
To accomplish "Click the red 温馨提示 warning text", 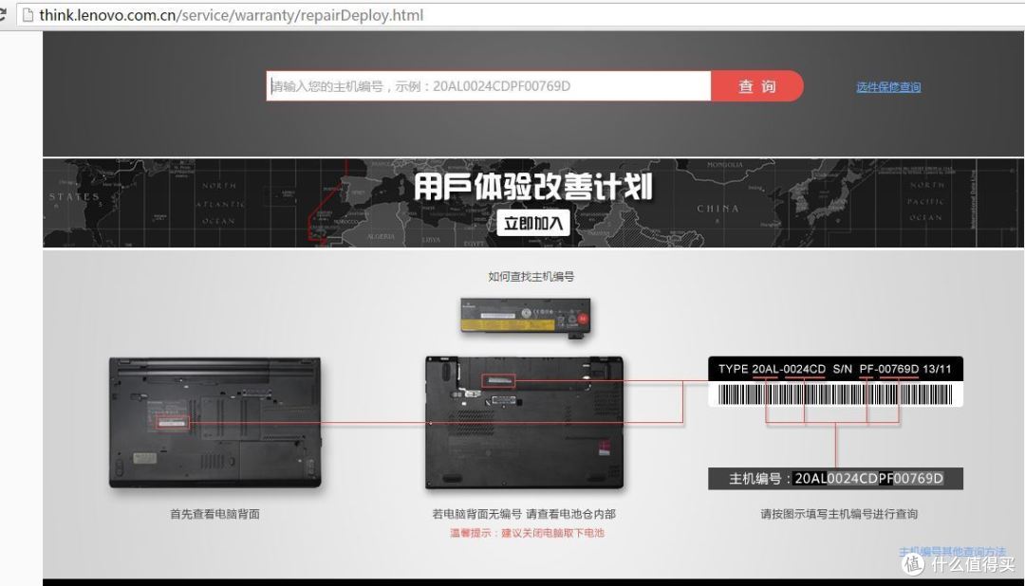I will [x=527, y=533].
